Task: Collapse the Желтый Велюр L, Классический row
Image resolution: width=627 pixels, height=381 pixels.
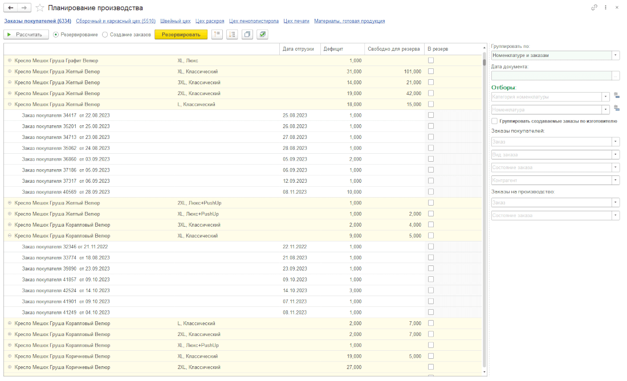Action: tap(9, 104)
